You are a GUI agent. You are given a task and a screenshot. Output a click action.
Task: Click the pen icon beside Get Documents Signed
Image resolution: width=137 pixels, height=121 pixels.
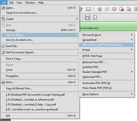pyautogui.click(x=3, y=52)
